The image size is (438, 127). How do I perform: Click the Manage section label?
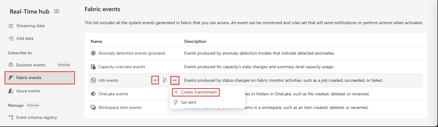click(x=16, y=105)
